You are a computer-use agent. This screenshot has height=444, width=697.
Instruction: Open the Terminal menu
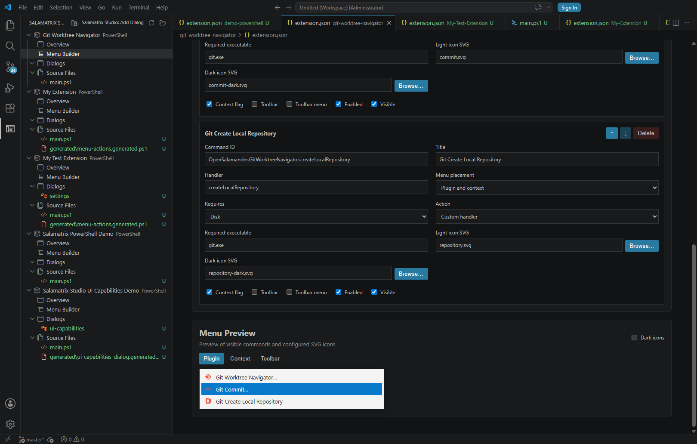[139, 7]
